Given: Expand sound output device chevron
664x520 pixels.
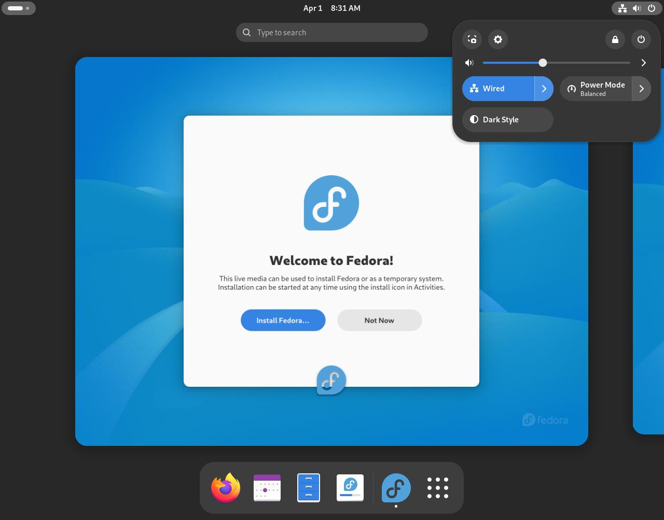Looking at the screenshot, I should (644, 63).
